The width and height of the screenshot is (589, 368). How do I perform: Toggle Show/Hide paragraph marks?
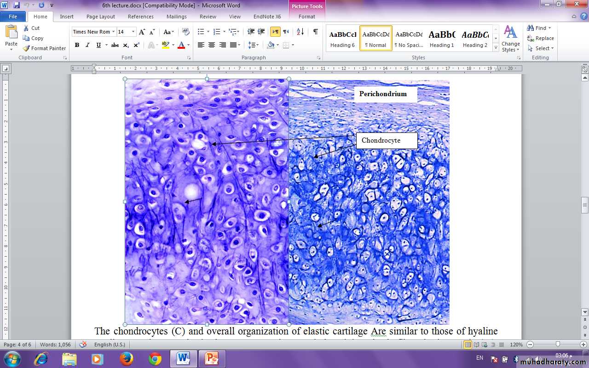315,32
